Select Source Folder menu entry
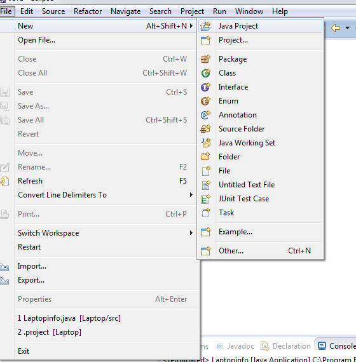The image size is (356, 362). (261, 129)
